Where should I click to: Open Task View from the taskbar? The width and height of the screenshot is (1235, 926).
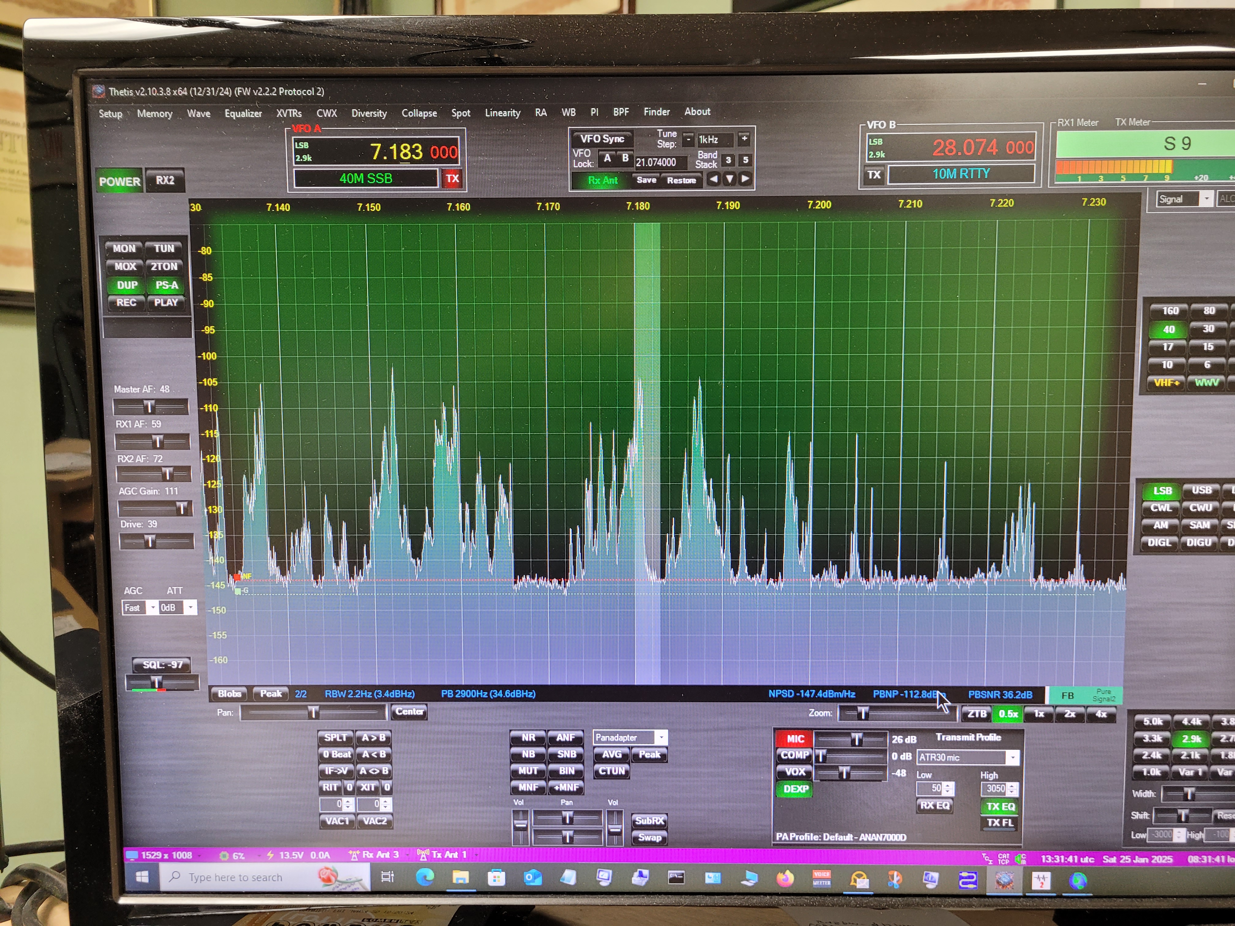pyautogui.click(x=387, y=877)
